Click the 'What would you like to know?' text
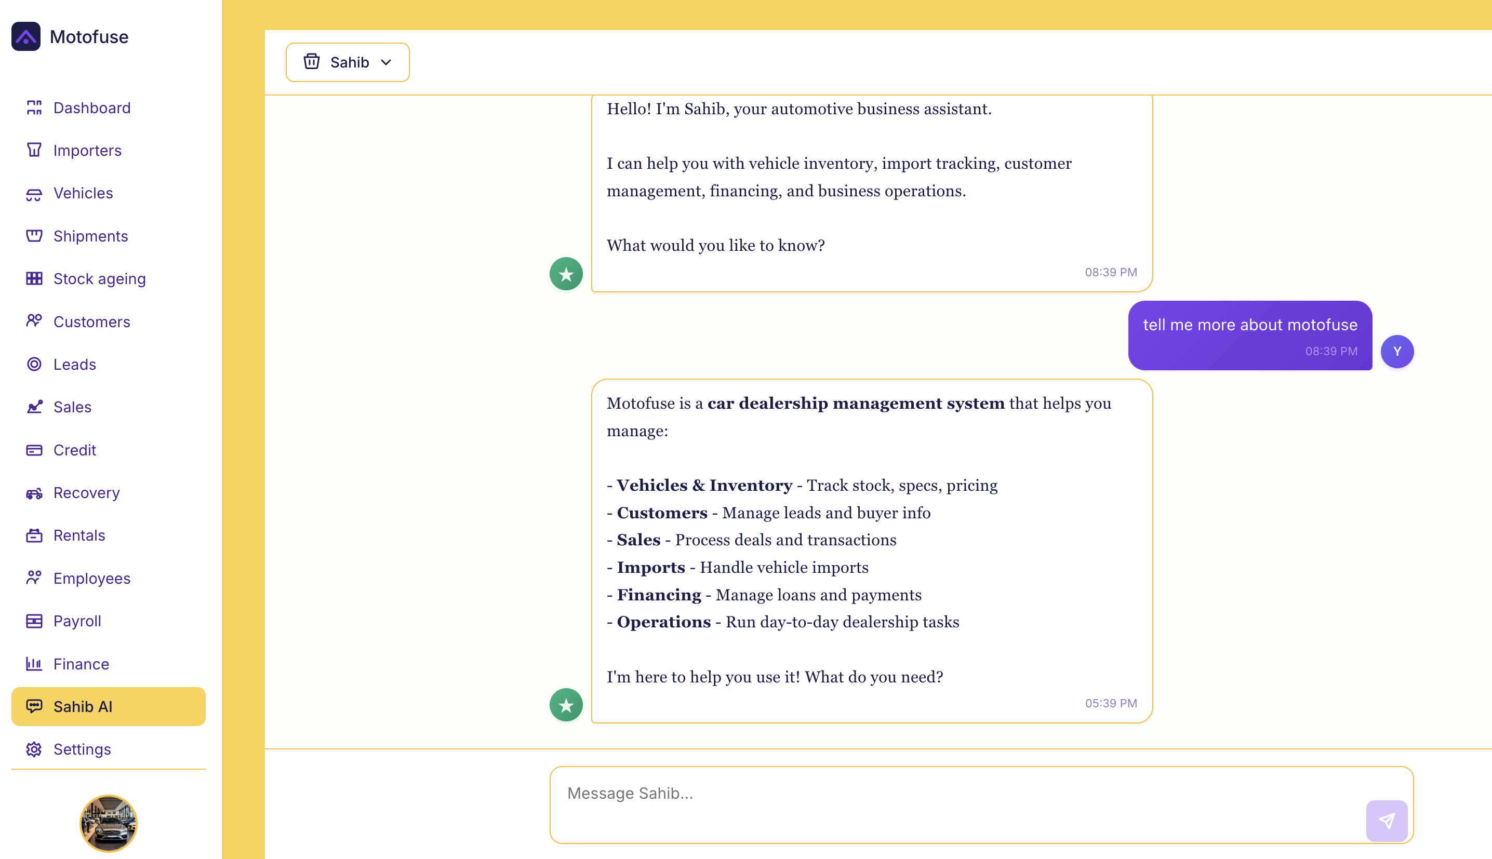This screenshot has width=1492, height=859. pos(716,245)
